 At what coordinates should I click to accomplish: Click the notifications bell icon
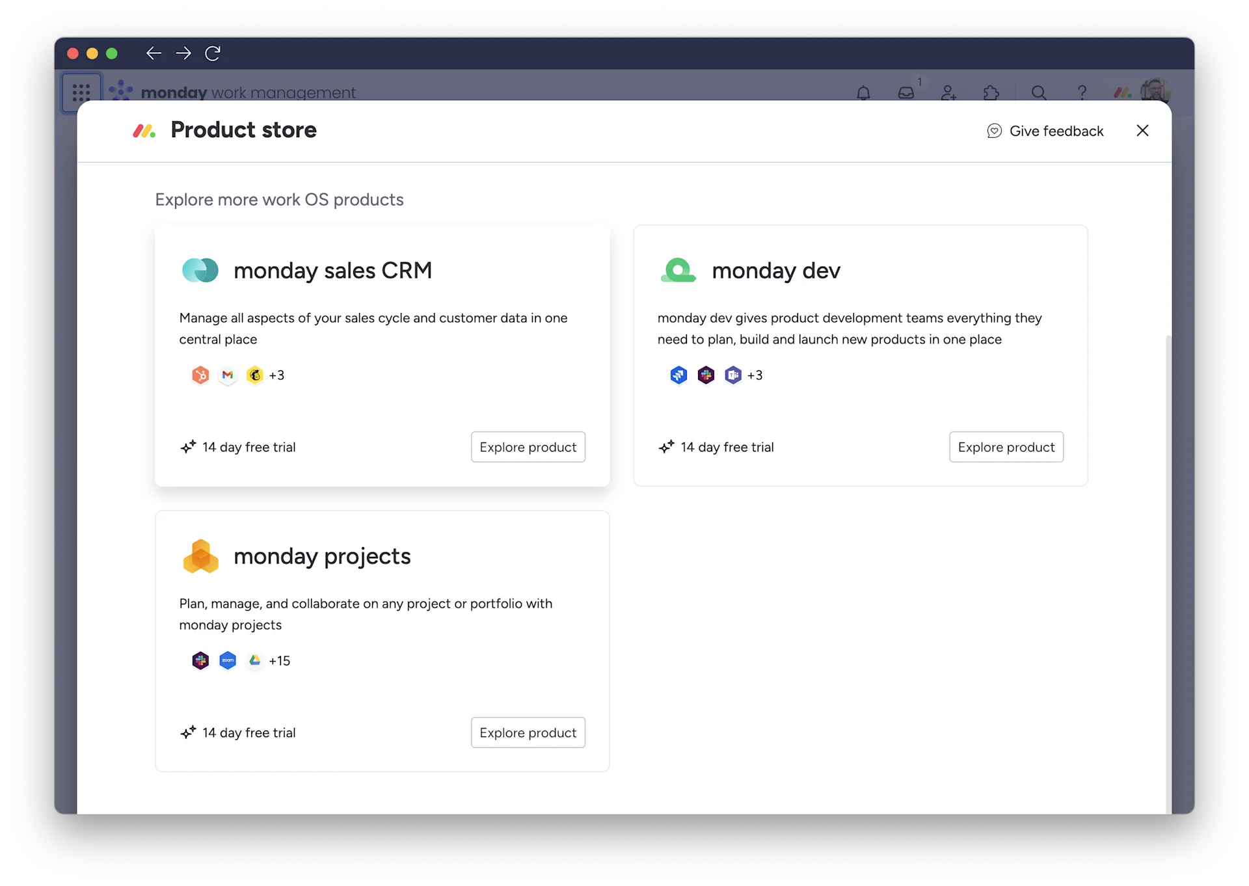click(863, 93)
